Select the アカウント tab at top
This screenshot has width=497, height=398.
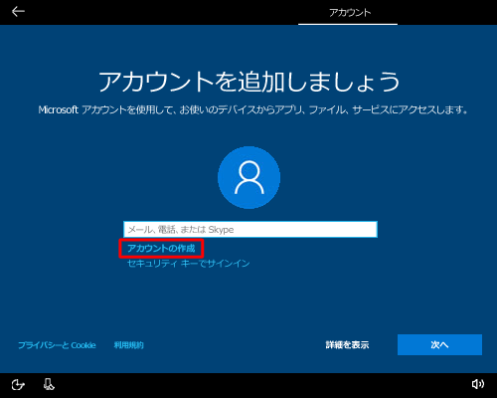click(x=350, y=13)
